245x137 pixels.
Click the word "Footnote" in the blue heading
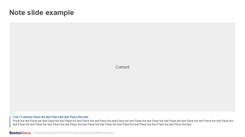click(27, 117)
